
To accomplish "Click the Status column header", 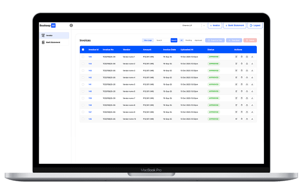I will pos(211,50).
